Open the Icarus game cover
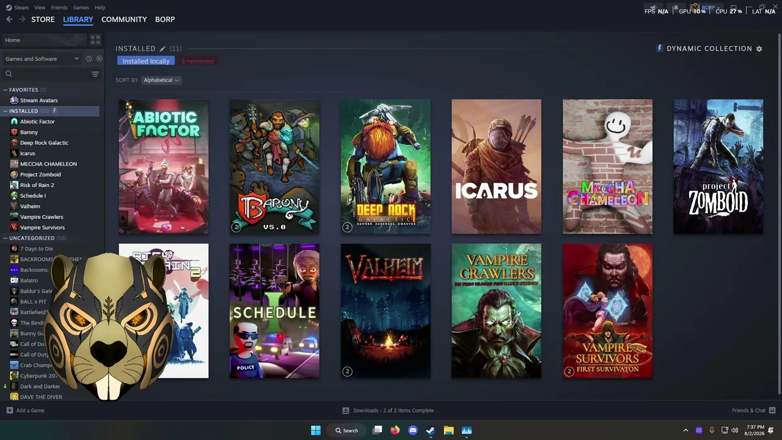 coord(496,167)
